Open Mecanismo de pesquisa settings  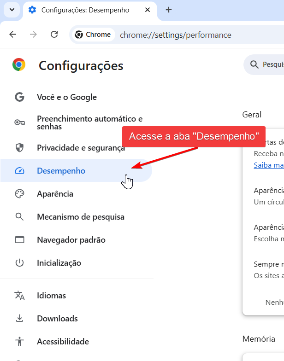click(x=81, y=217)
